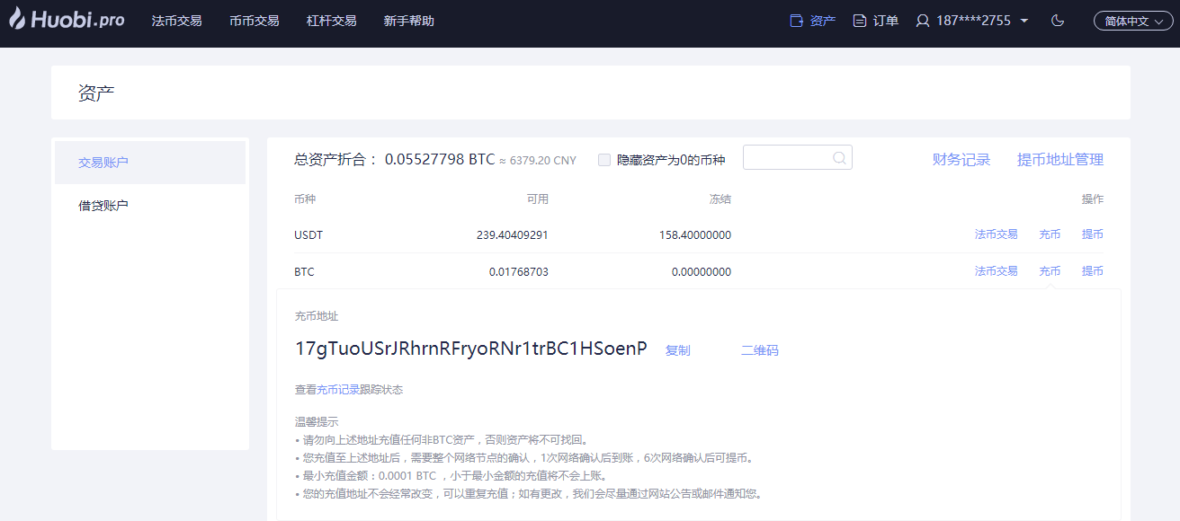Image resolution: width=1180 pixels, height=521 pixels.
Task: Open 杠杆交易 in top navigation
Action: click(331, 21)
